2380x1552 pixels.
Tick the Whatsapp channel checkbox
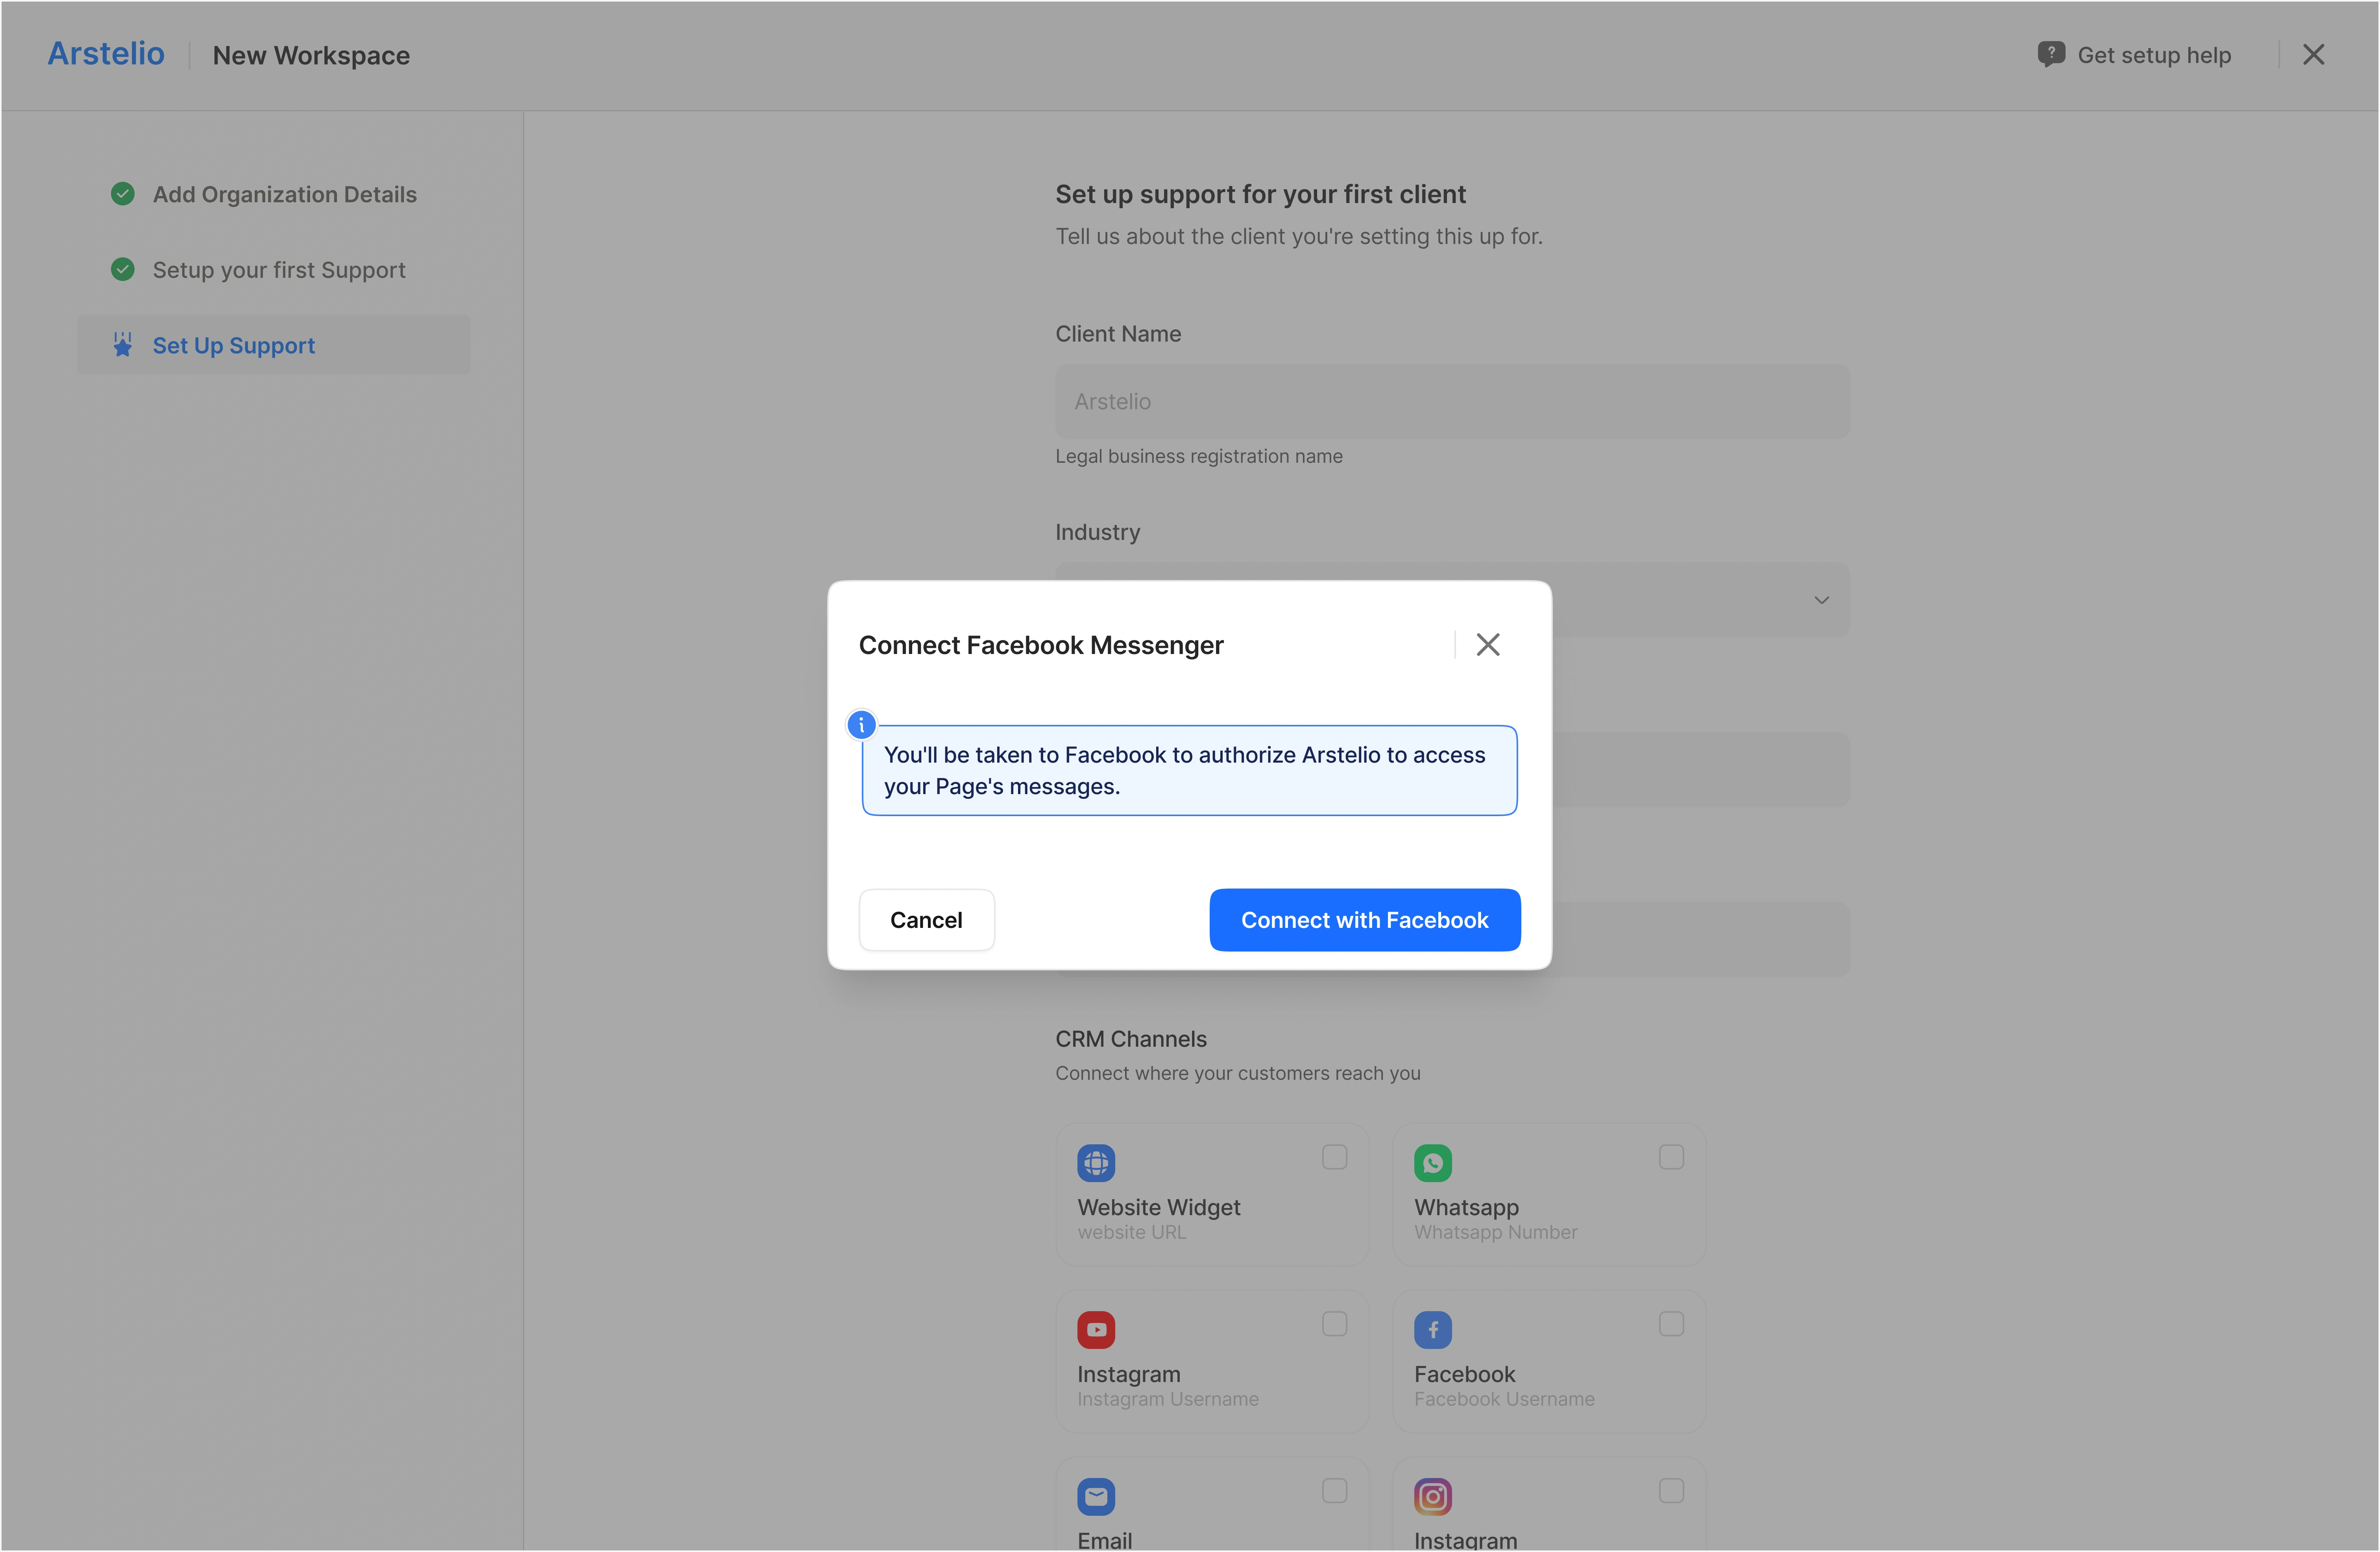tap(1671, 1157)
